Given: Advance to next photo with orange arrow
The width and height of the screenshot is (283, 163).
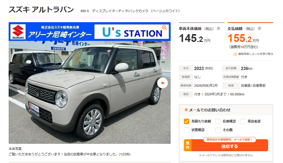Looking at the screenshot, I should tap(163, 83).
